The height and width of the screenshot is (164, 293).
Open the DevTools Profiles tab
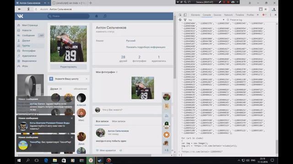(250, 15)
